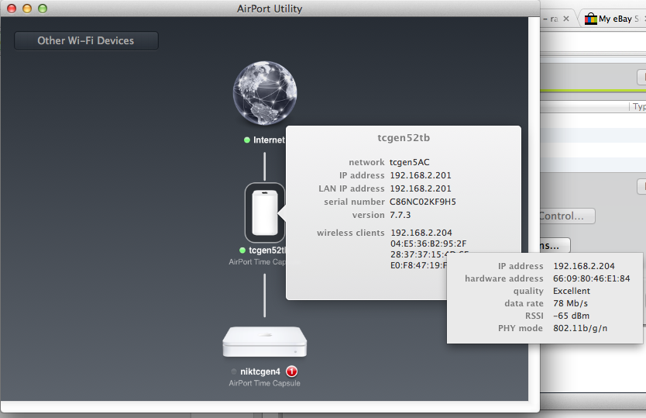Click the data rate value 78 Mb/s
646x418 pixels.
pos(570,303)
